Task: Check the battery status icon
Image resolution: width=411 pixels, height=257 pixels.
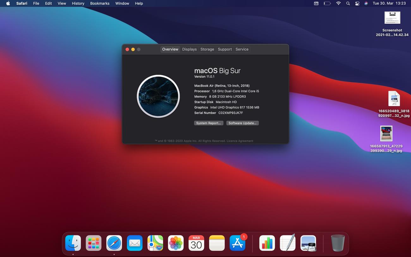Action: pyautogui.click(x=327, y=3)
